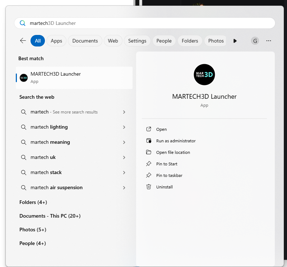Switch to the Settings filter tab

click(137, 41)
